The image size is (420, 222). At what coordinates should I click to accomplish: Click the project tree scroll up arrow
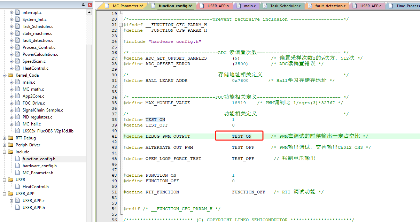point(90,13)
